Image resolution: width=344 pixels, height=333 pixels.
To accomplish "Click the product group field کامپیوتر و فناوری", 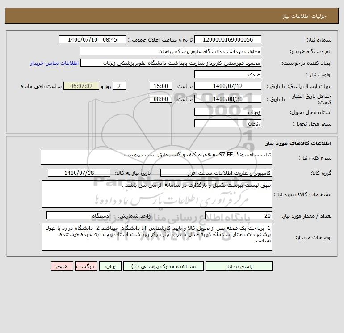I will tap(216, 173).
